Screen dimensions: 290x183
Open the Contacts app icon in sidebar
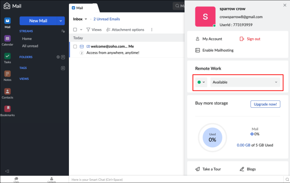click(x=8, y=91)
